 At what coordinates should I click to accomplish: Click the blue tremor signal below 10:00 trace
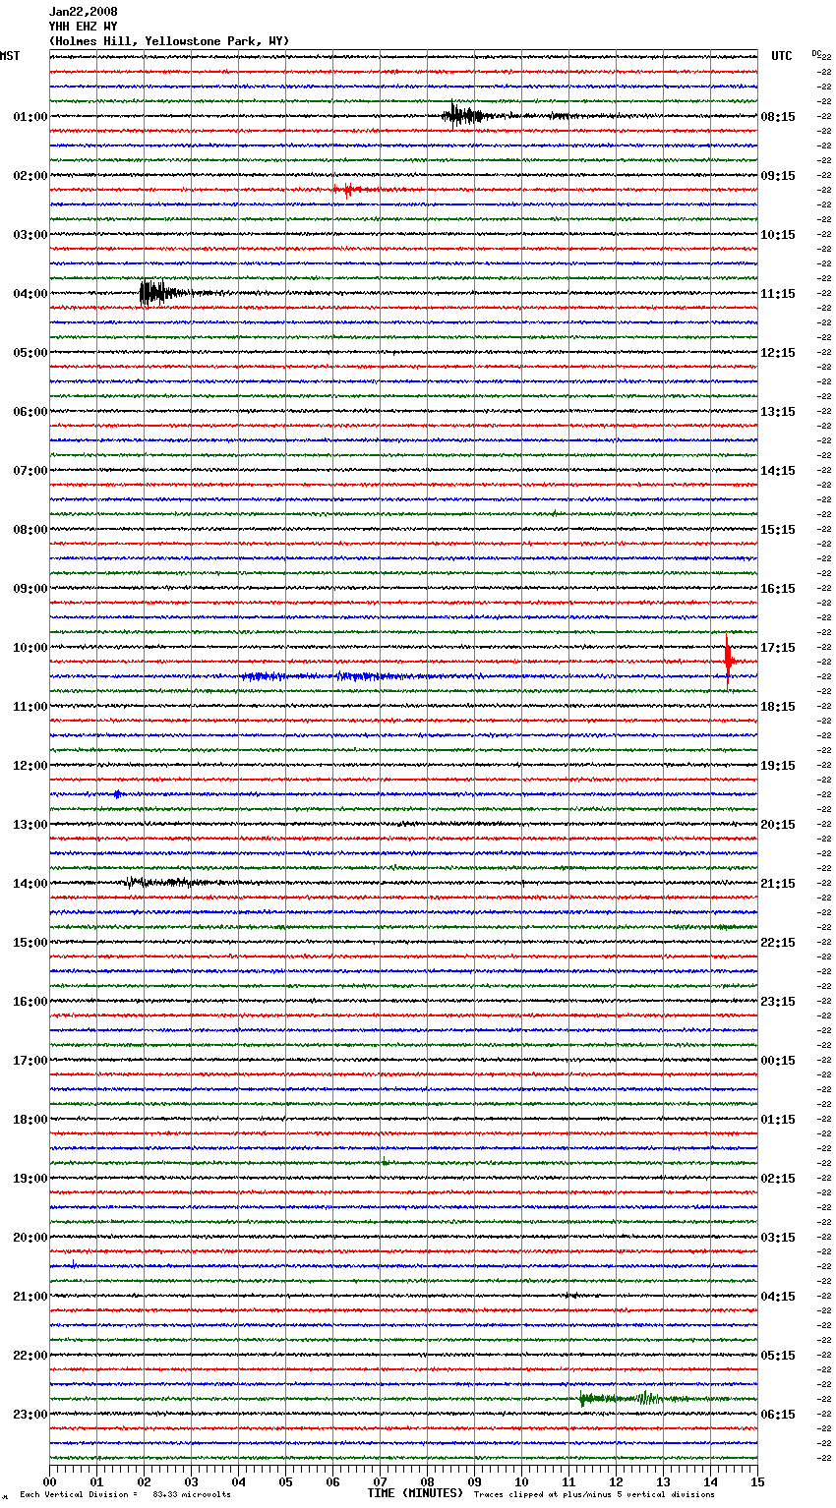pyautogui.click(x=325, y=676)
